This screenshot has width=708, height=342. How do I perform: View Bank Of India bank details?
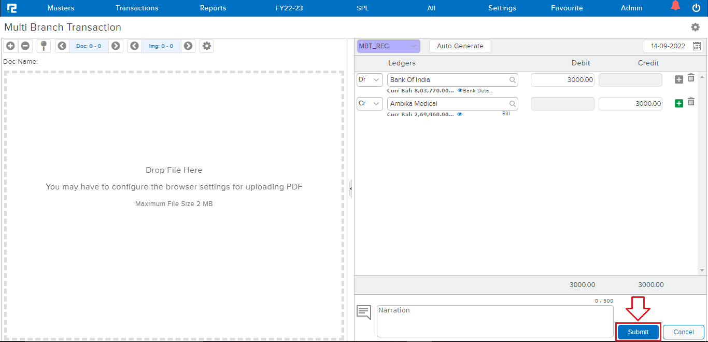pos(475,90)
